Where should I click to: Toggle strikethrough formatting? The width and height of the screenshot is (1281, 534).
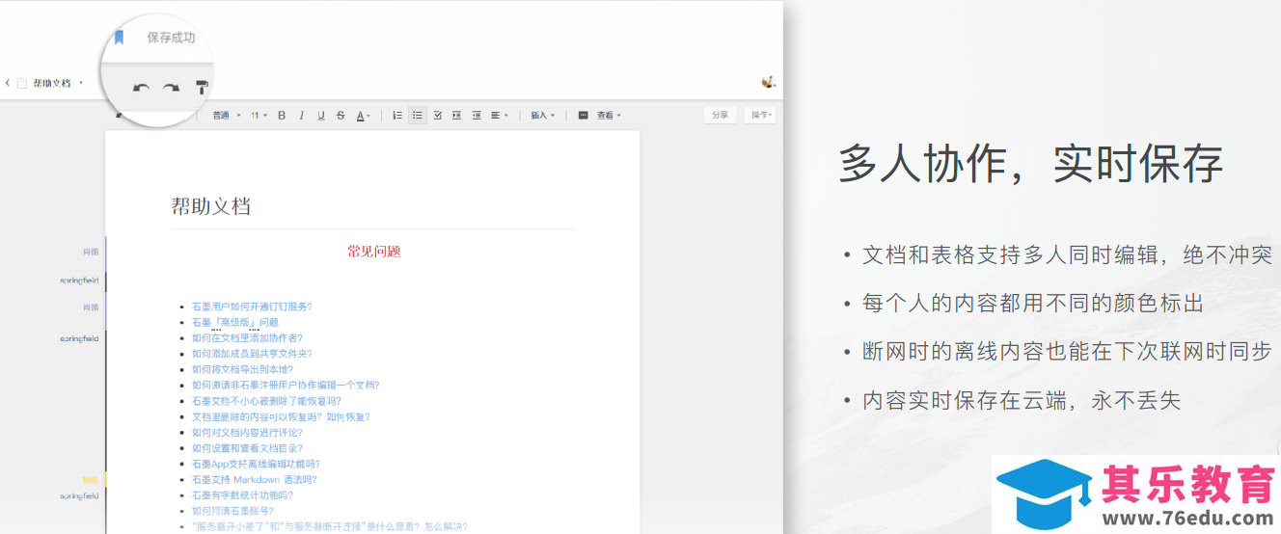coord(341,116)
